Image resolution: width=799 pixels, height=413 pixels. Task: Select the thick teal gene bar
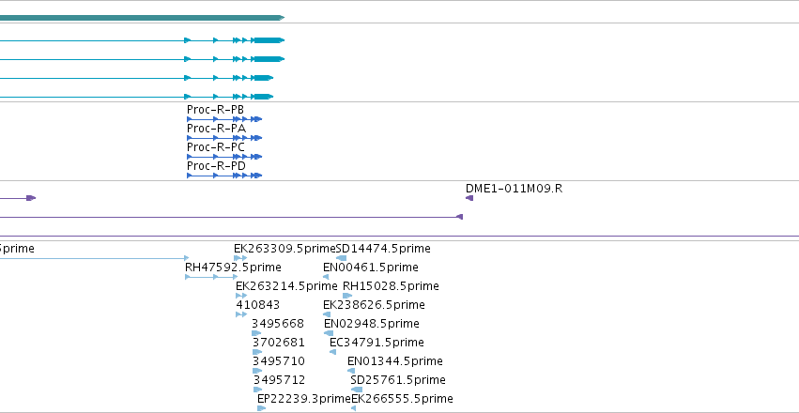142,18
